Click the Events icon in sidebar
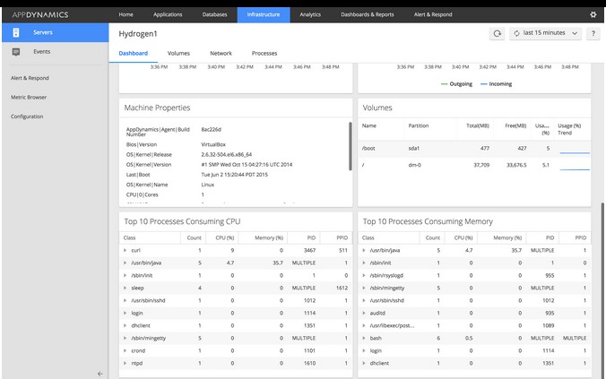606x379 pixels. coord(16,52)
